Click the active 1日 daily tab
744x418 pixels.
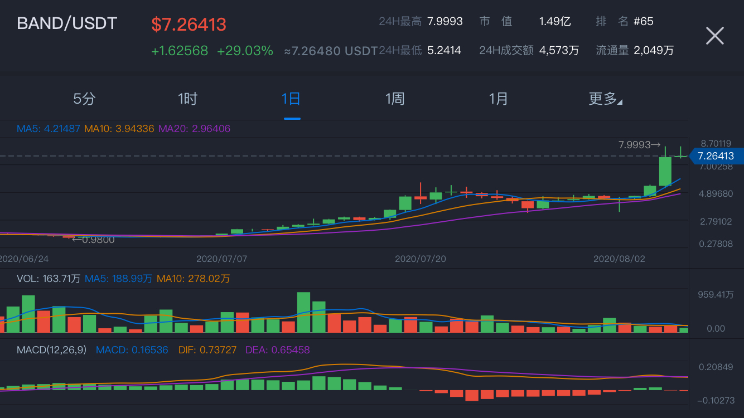click(x=292, y=98)
